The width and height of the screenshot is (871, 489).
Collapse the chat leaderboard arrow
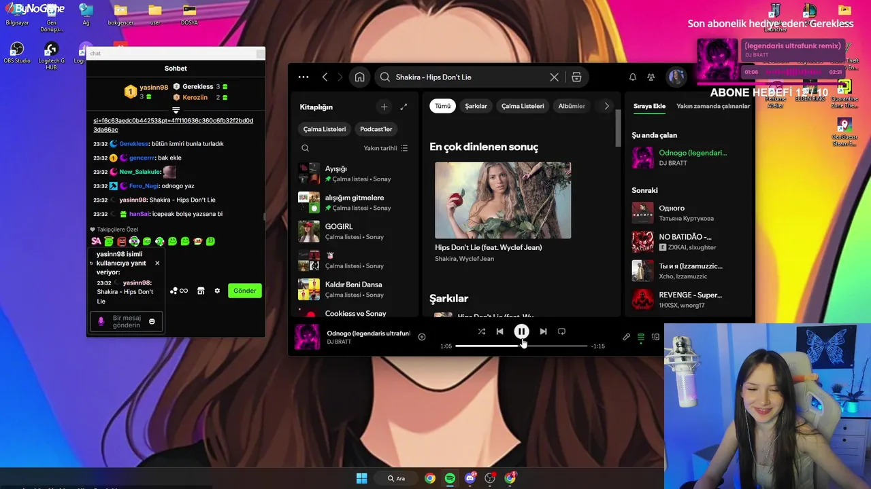point(176,110)
